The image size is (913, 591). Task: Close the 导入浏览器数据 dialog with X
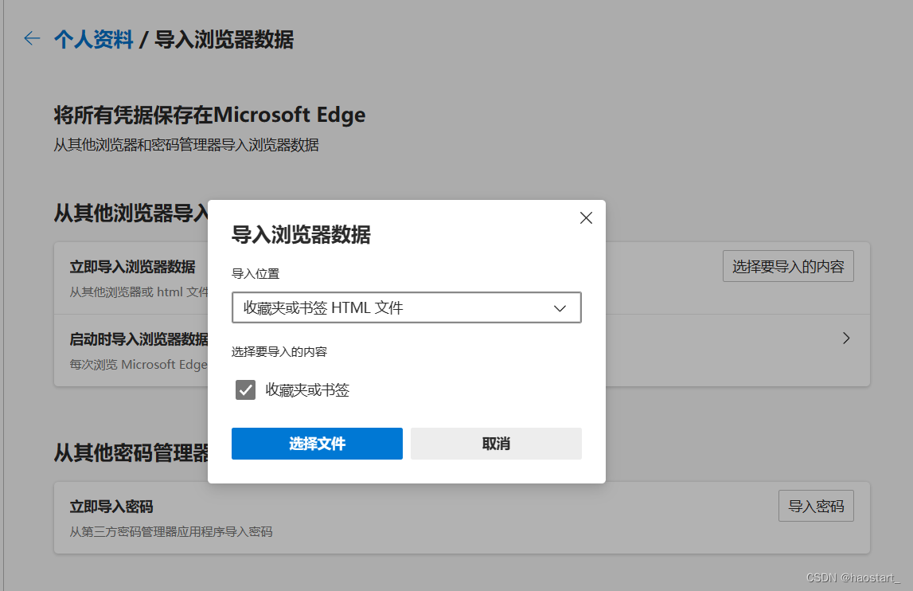[x=586, y=218]
